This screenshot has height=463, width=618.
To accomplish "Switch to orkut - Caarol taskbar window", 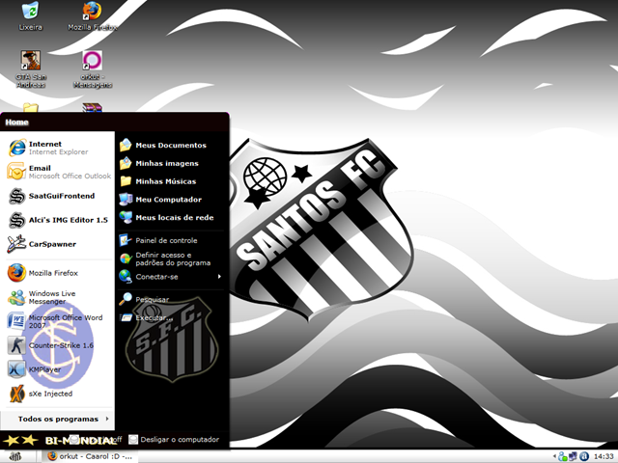I will [x=90, y=456].
